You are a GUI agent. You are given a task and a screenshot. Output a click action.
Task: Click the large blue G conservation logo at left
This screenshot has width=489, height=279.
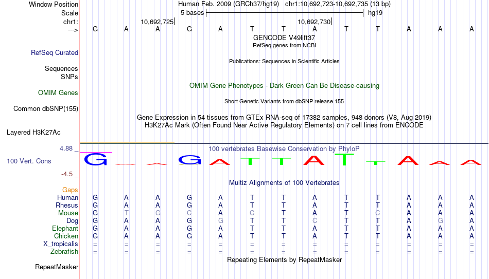(x=95, y=160)
